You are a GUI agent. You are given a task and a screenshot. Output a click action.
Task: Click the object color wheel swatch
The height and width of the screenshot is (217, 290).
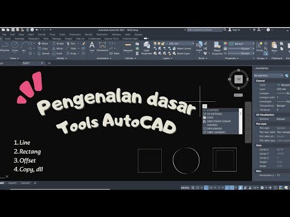pyautogui.click(x=225, y=43)
